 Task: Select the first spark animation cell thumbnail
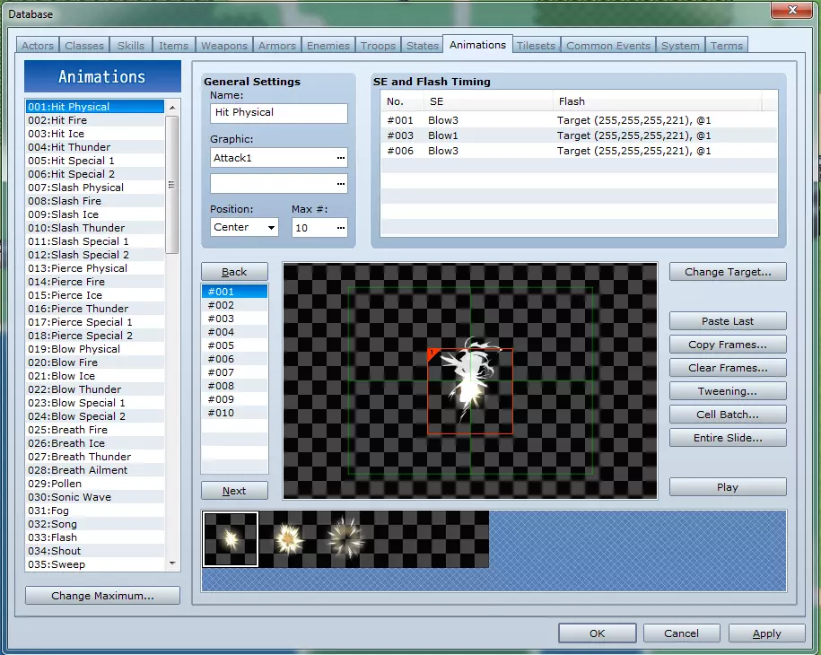click(231, 539)
